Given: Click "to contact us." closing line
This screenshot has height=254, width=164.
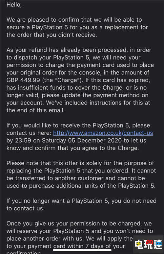Looking at the screenshot, I should pyautogui.click(x=25, y=208).
